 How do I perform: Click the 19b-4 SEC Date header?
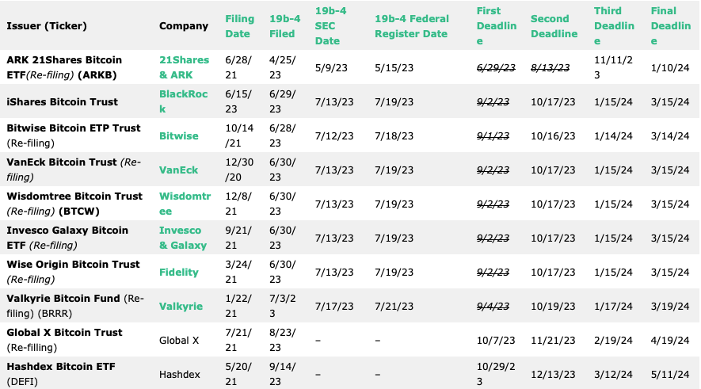pyautogui.click(x=331, y=25)
